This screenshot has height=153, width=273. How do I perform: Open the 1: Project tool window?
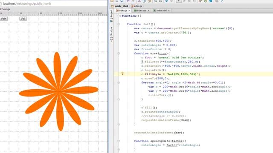(x=111, y=16)
